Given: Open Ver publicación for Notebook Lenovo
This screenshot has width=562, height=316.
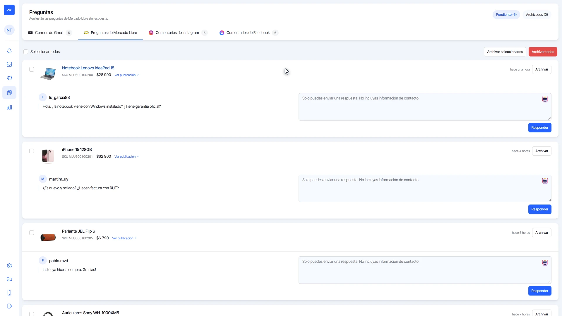Looking at the screenshot, I should 126,75.
